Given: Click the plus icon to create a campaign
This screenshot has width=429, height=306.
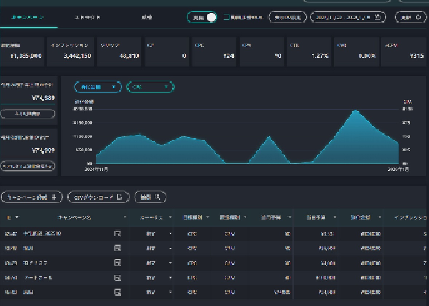Looking at the screenshot, I should (x=54, y=197).
